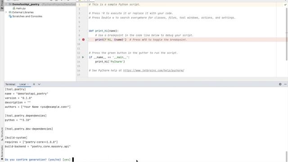288x162 pixels.
Task: Click the '# This is a sample Python script.' comment
Action: [114, 4]
